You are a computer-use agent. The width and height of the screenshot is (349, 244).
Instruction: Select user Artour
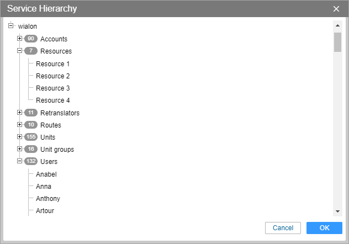45,211
